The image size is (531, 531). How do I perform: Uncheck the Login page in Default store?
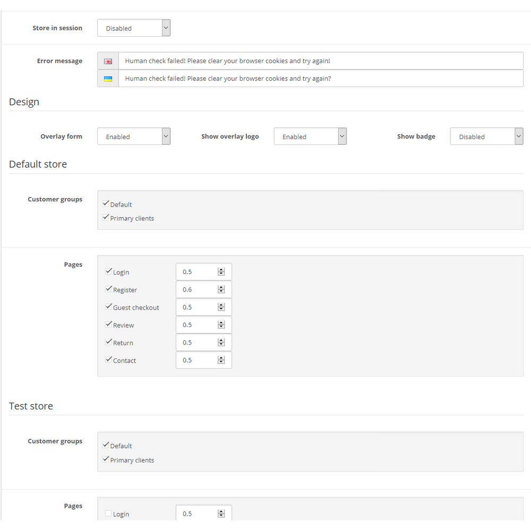108,271
